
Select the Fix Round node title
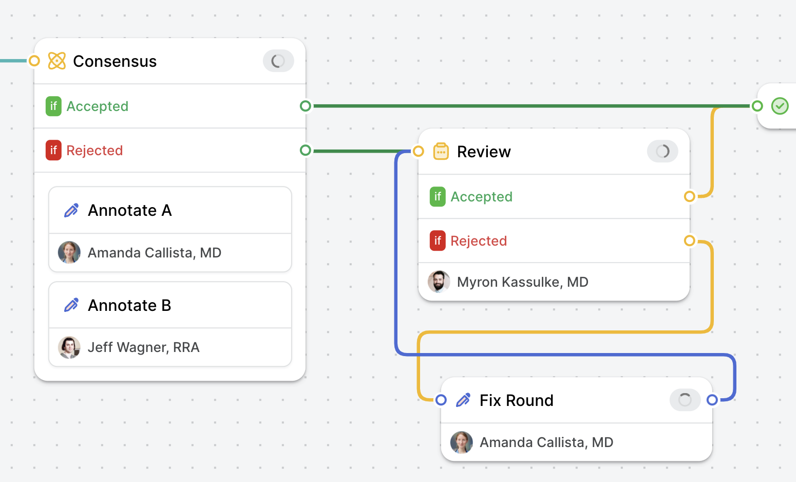516,400
